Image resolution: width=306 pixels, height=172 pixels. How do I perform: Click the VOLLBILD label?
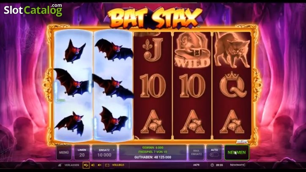coord(118,165)
